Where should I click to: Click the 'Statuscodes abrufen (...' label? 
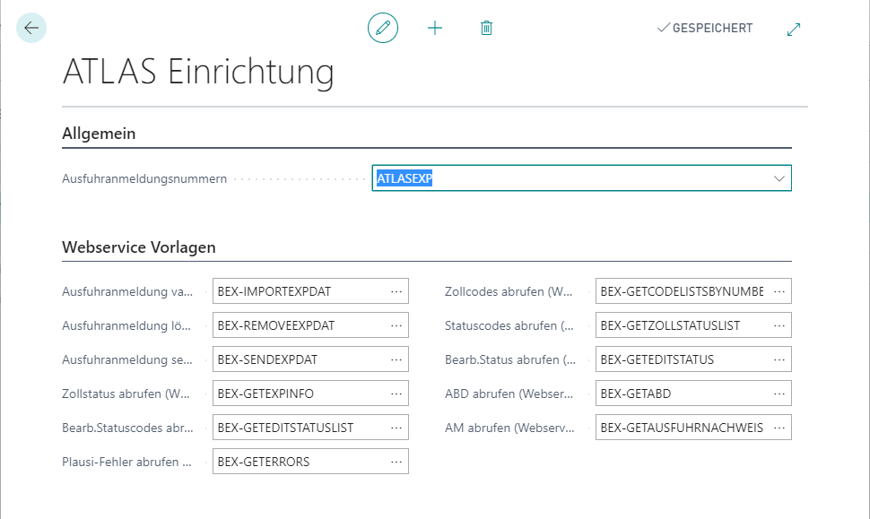[x=509, y=325]
